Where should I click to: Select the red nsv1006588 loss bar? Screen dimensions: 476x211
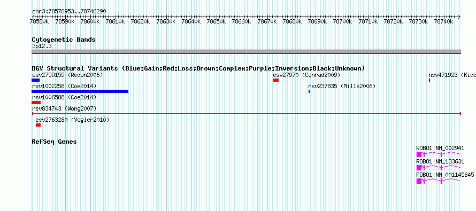click(36, 103)
